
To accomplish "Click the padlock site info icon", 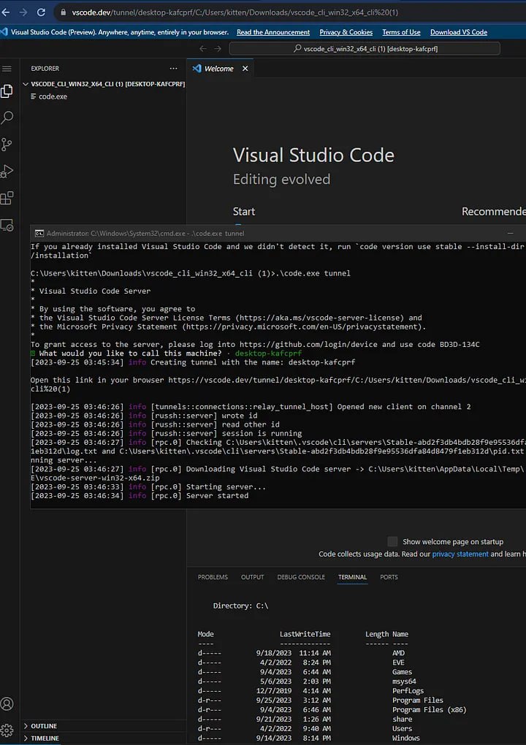I will click(x=63, y=12).
